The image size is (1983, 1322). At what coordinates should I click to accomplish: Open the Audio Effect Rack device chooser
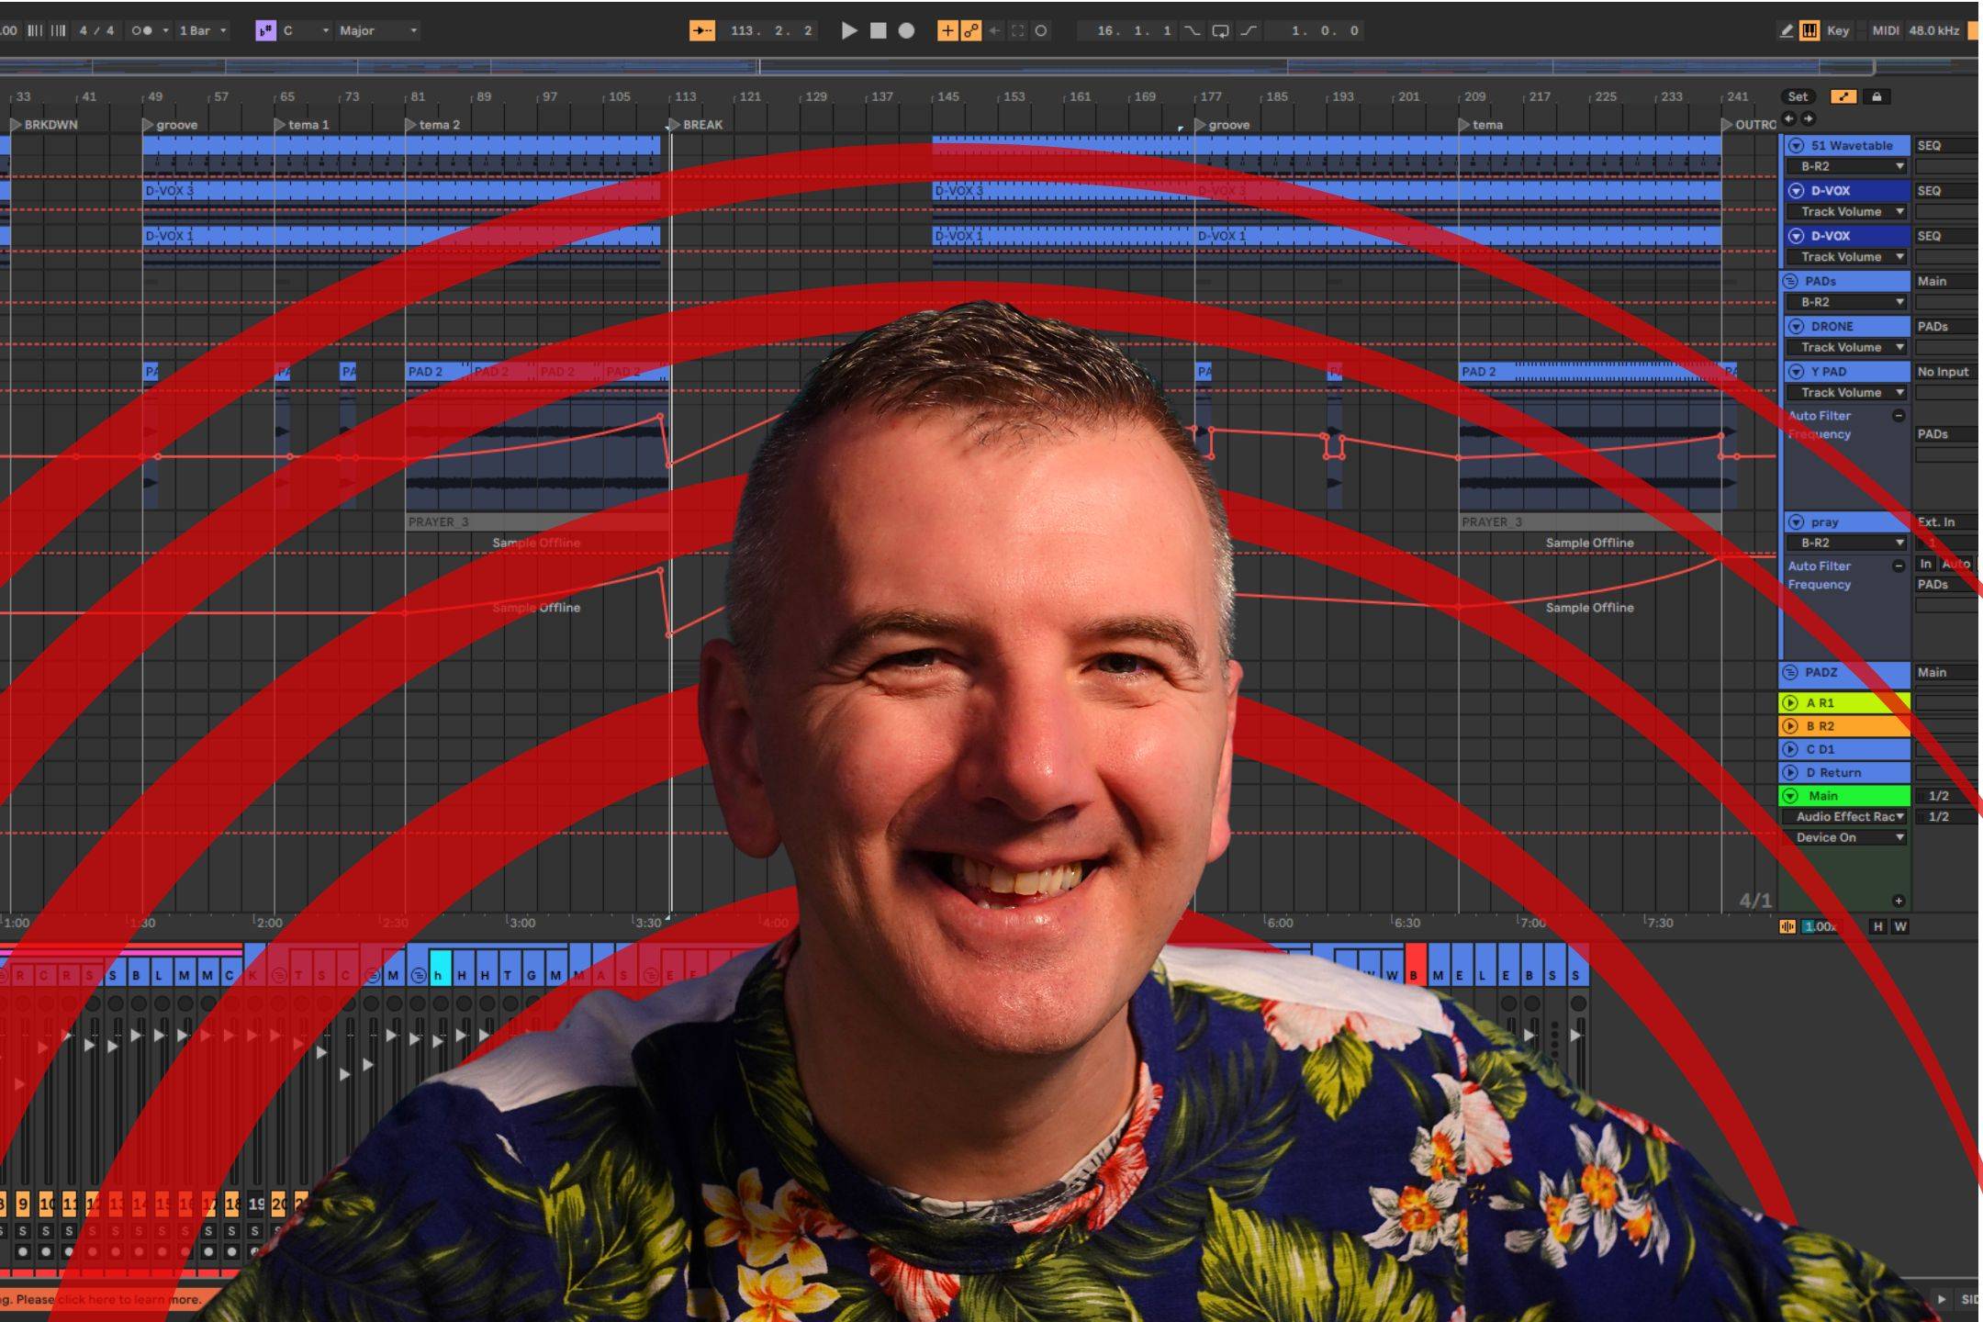click(1847, 817)
